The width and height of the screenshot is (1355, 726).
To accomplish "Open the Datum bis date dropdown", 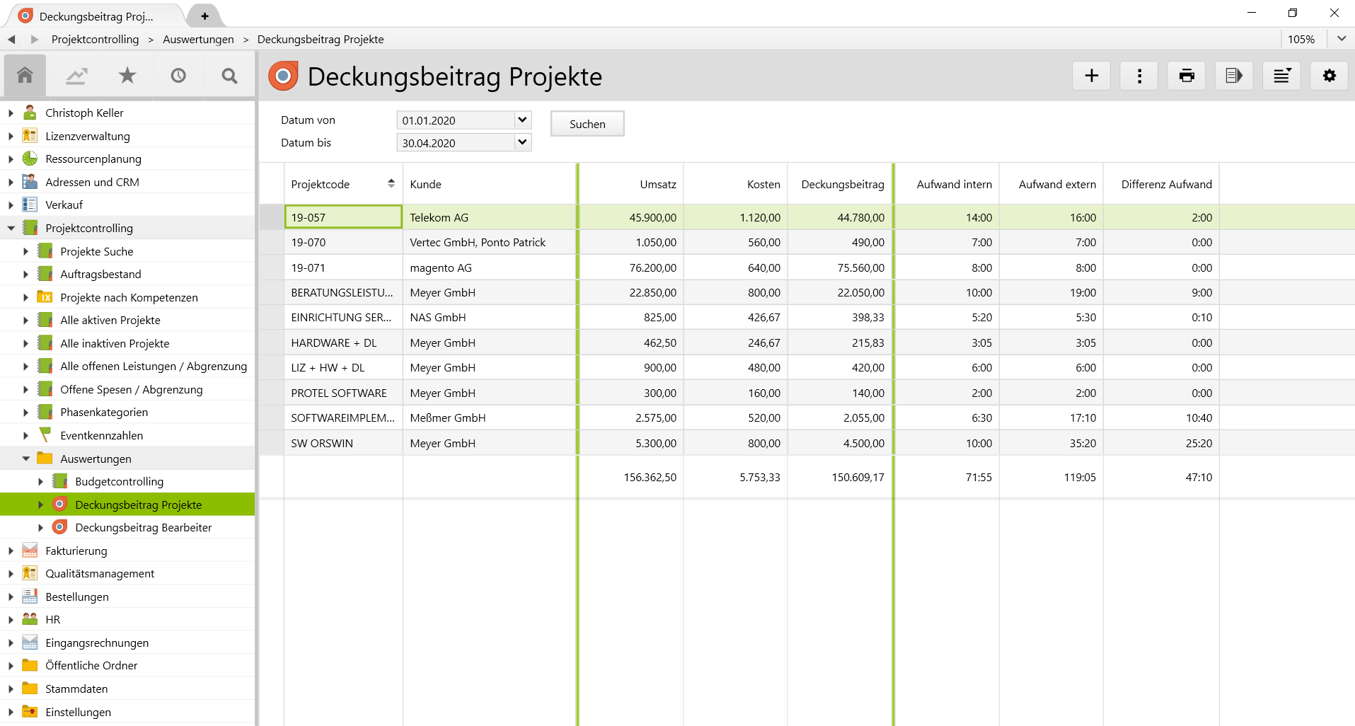I will coord(522,143).
